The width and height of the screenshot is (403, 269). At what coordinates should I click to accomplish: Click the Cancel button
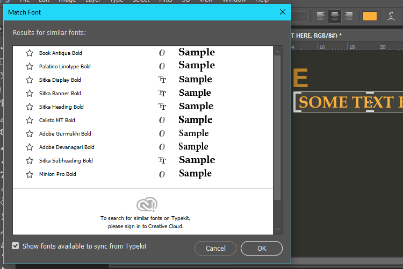coord(215,249)
